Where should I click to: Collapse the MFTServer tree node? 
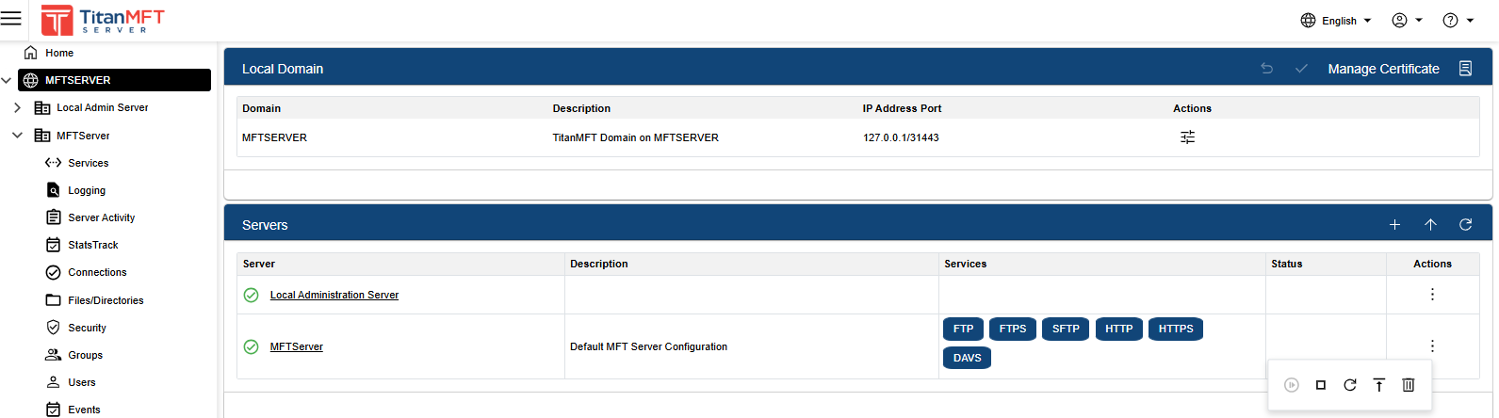pos(17,136)
